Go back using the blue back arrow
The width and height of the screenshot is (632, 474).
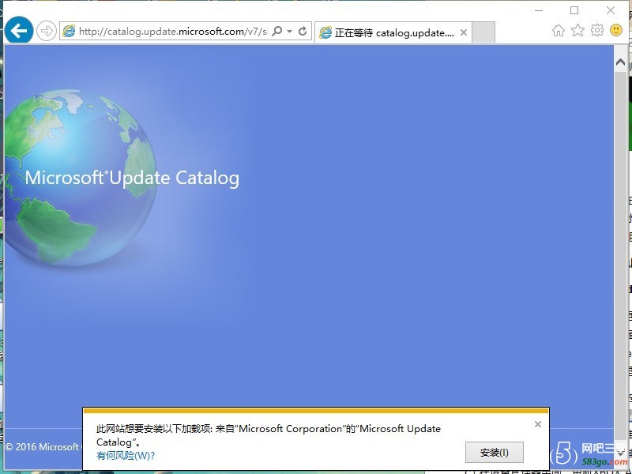tap(18, 31)
